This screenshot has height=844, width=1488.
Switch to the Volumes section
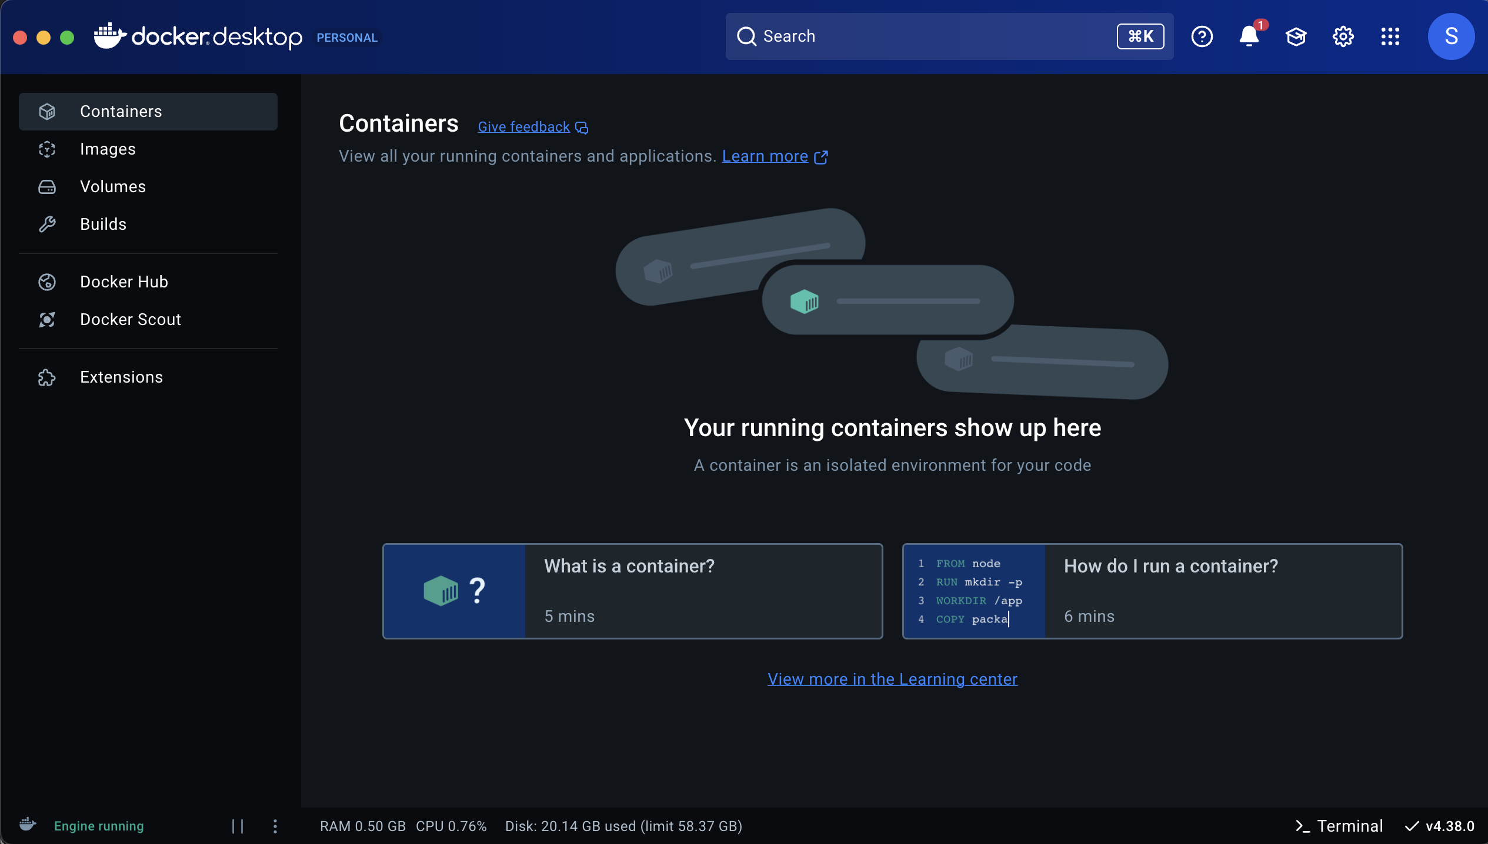click(x=112, y=186)
